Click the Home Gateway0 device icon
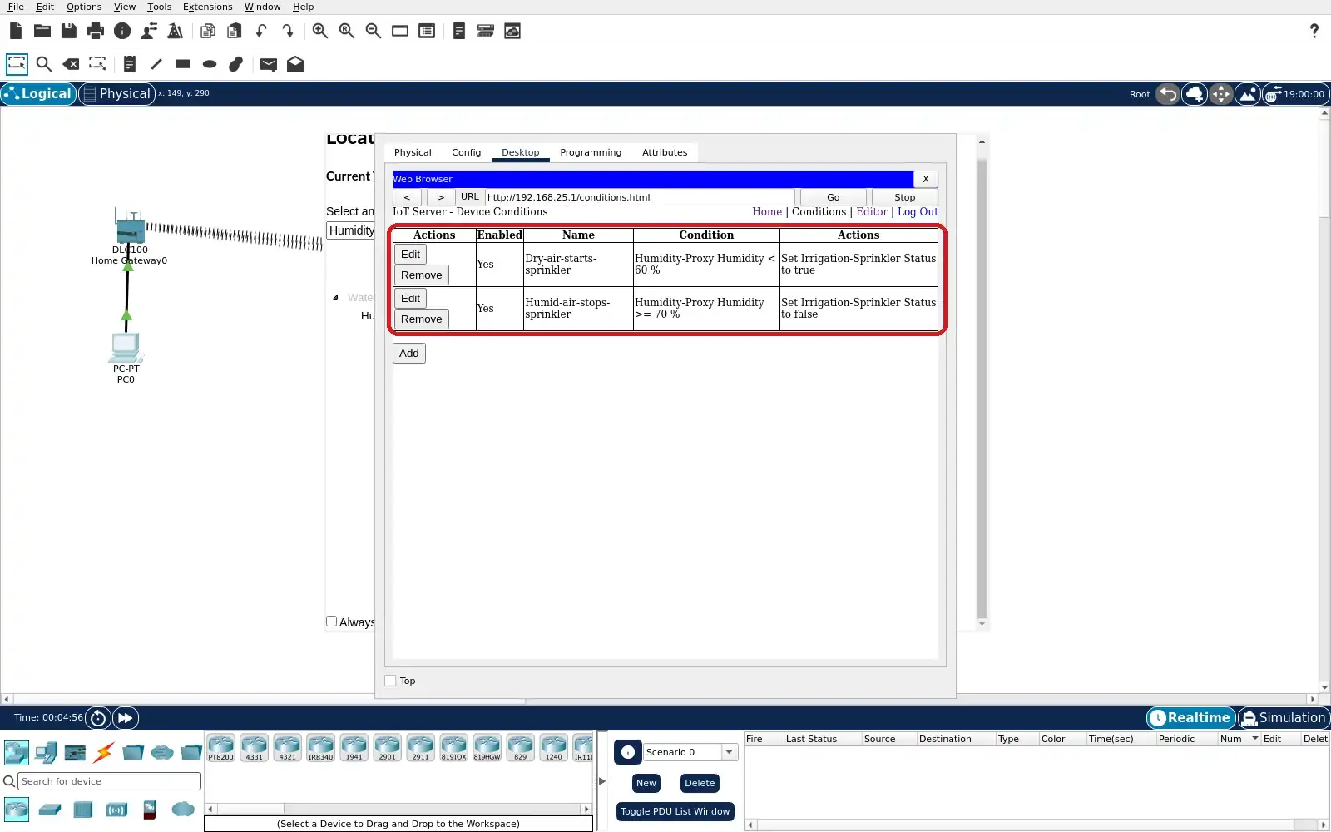1331x832 pixels. click(130, 227)
